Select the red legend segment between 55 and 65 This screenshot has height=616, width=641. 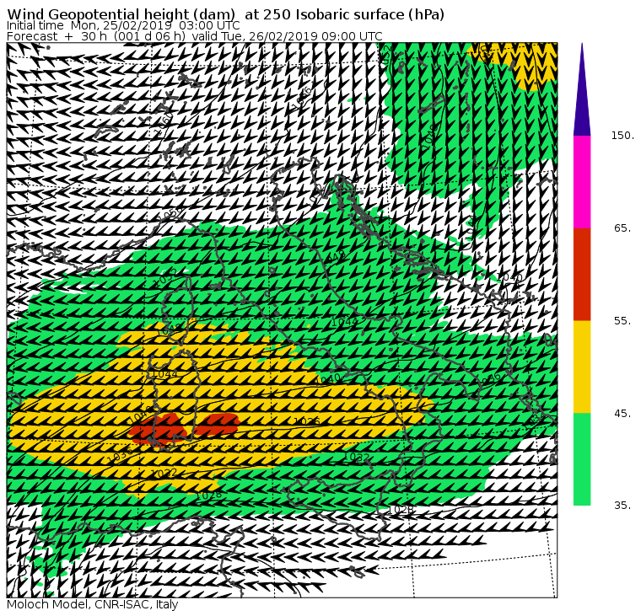click(582, 274)
